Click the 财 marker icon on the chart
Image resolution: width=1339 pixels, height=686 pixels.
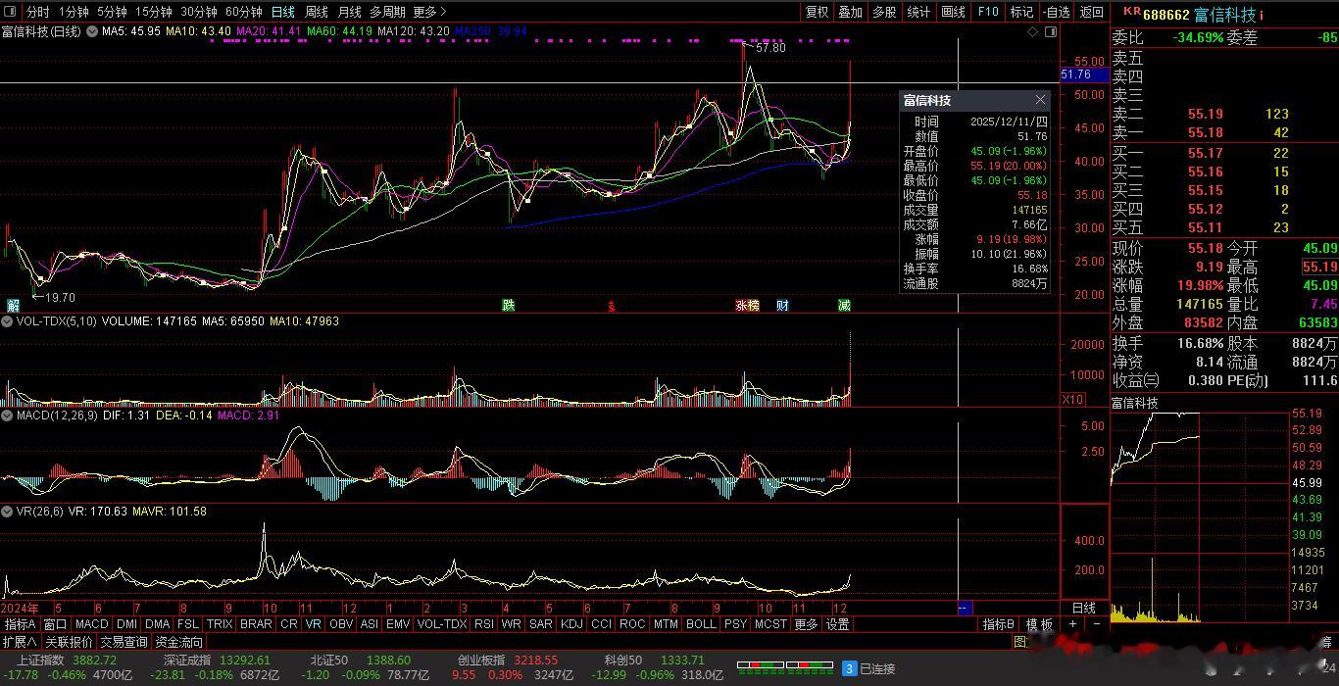pyautogui.click(x=782, y=306)
